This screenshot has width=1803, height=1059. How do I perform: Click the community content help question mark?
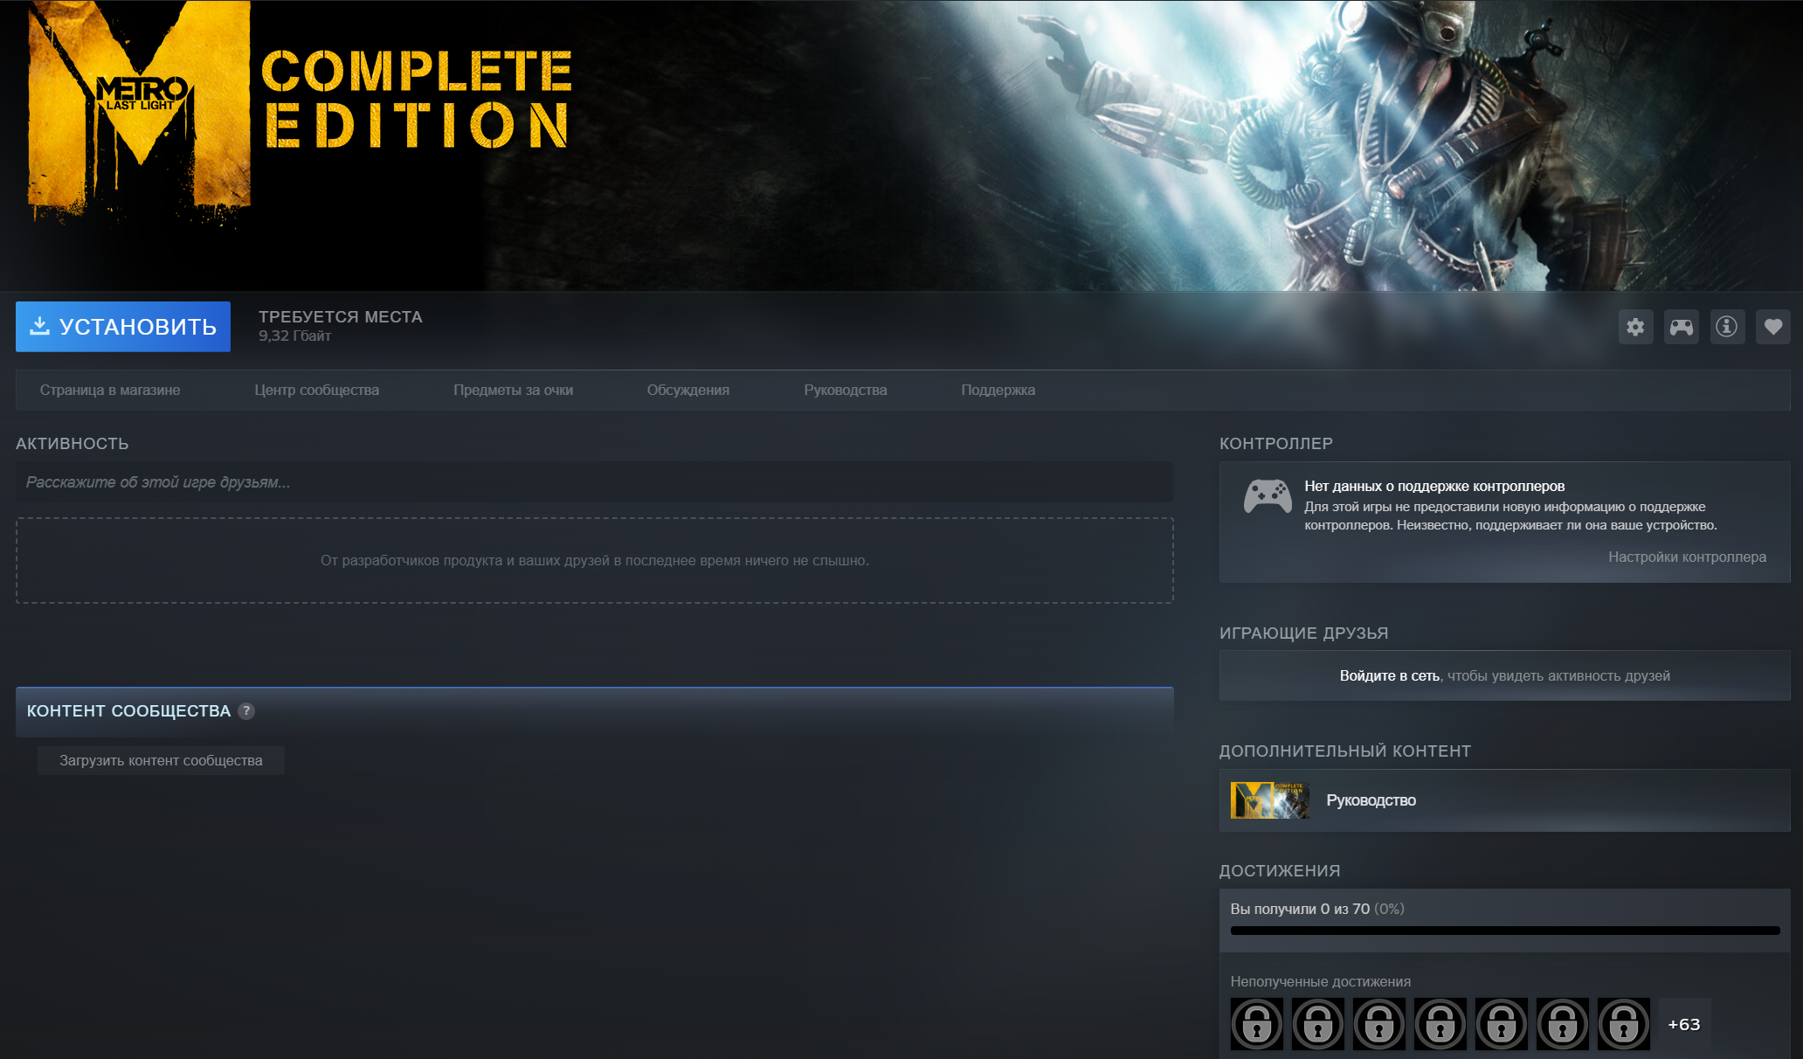click(x=246, y=711)
